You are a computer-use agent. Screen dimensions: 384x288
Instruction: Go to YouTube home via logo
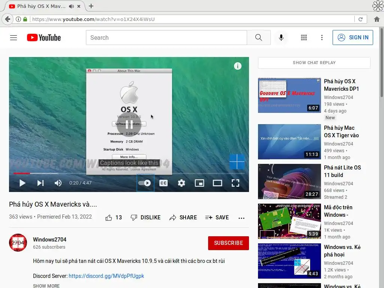44,37
